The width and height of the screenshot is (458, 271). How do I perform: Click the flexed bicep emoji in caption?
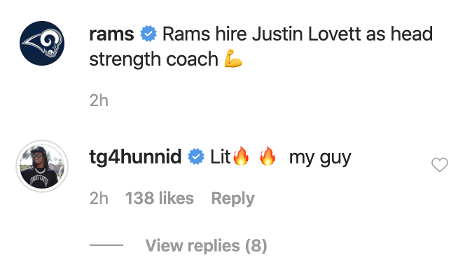pos(233,59)
